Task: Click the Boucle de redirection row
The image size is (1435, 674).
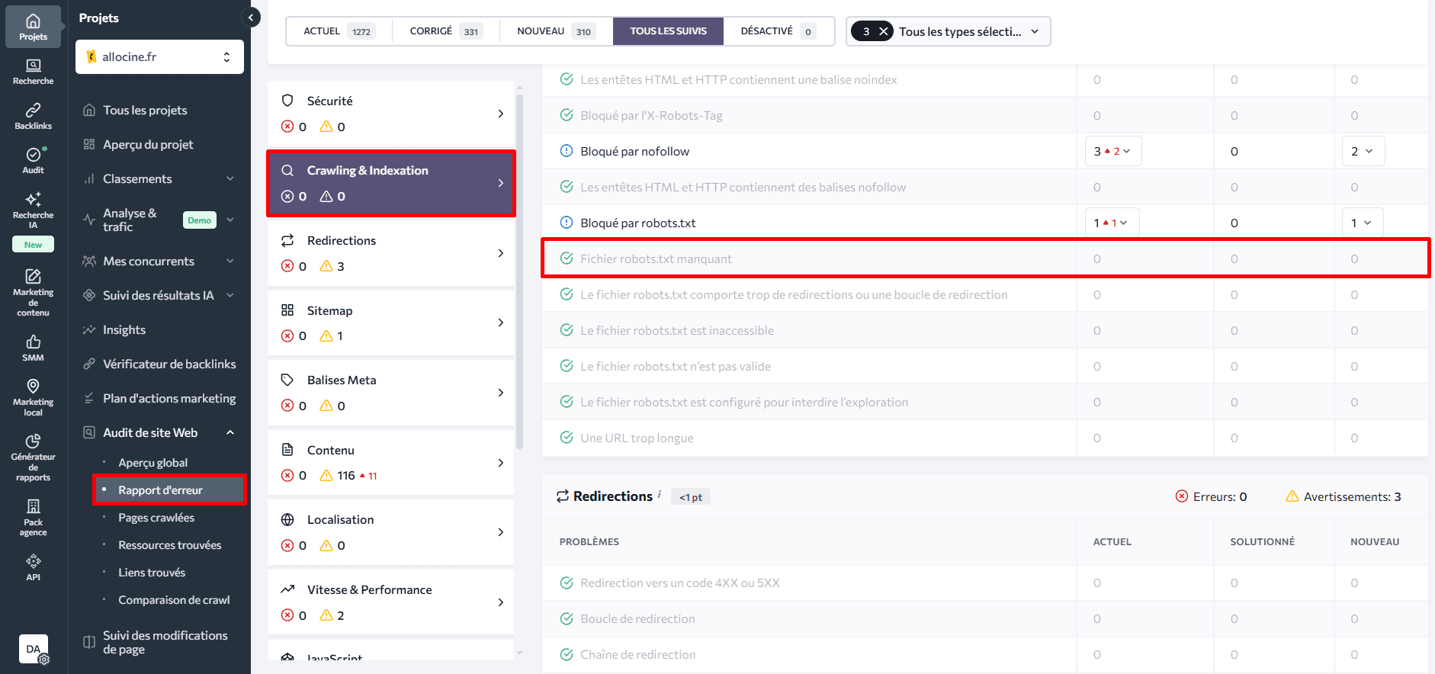Action: pos(984,618)
